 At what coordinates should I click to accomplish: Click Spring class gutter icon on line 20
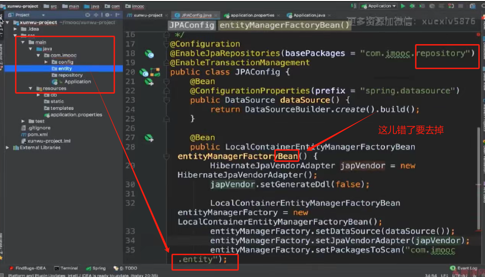point(144,72)
